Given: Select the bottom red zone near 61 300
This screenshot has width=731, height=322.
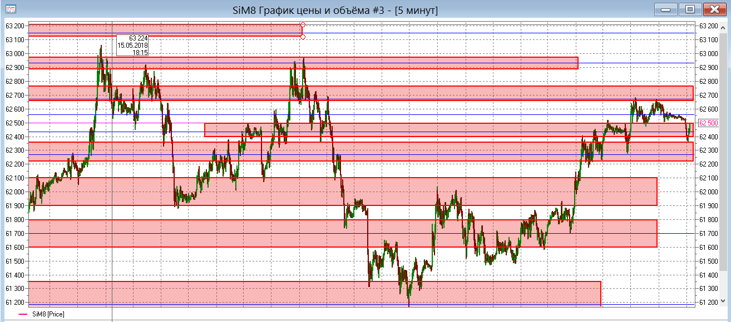Looking at the screenshot, I should 314,293.
